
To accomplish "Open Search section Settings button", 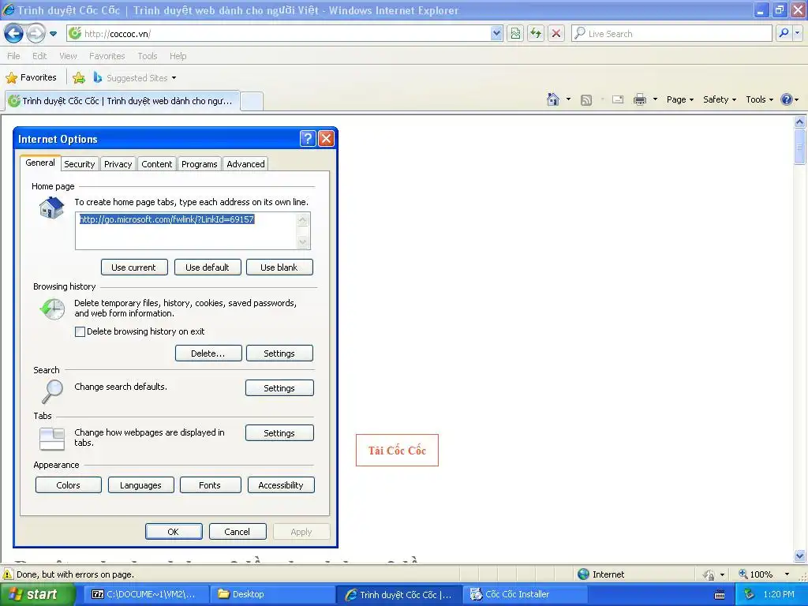I will click(x=279, y=388).
